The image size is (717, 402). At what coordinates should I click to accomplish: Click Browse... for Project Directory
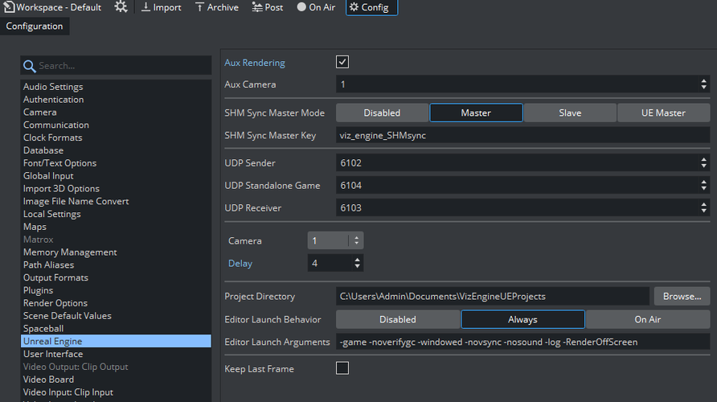(x=682, y=296)
